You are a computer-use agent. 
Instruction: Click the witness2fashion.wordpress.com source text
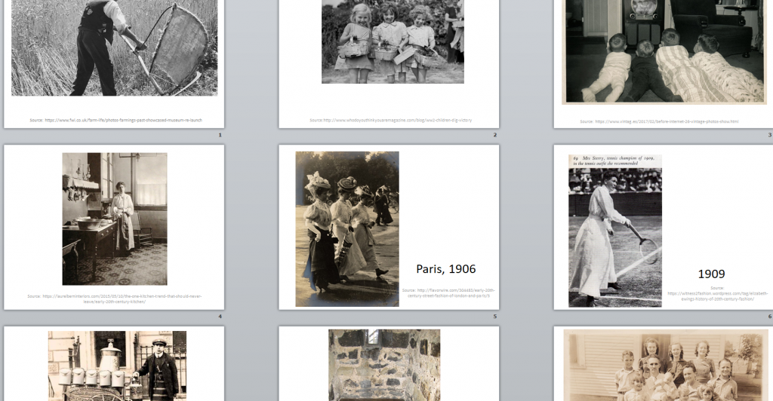click(x=717, y=293)
